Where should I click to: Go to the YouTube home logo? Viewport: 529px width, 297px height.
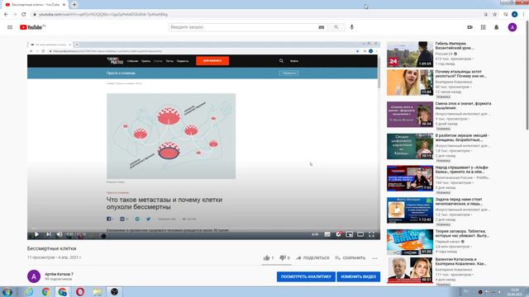32,27
